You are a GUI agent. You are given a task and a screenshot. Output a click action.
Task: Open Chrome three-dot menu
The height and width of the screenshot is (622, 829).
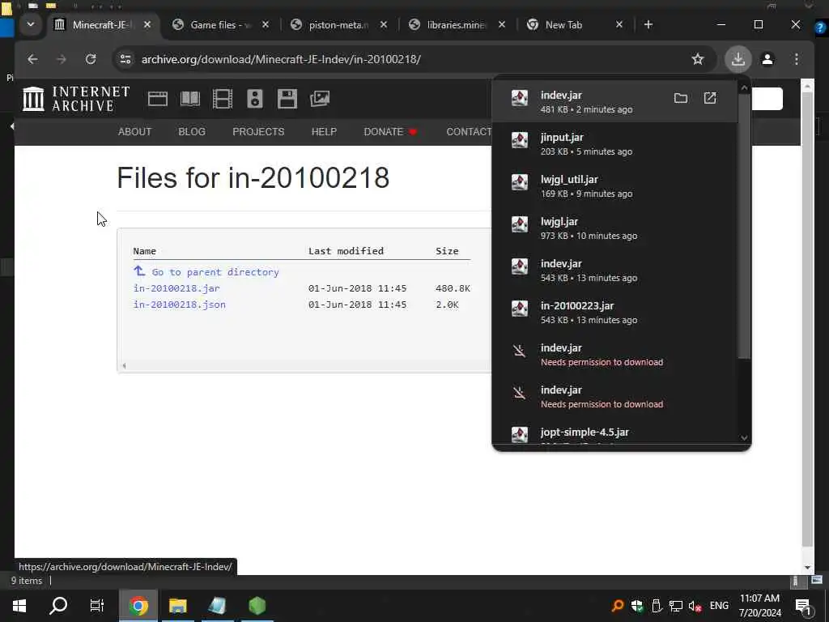click(x=797, y=59)
